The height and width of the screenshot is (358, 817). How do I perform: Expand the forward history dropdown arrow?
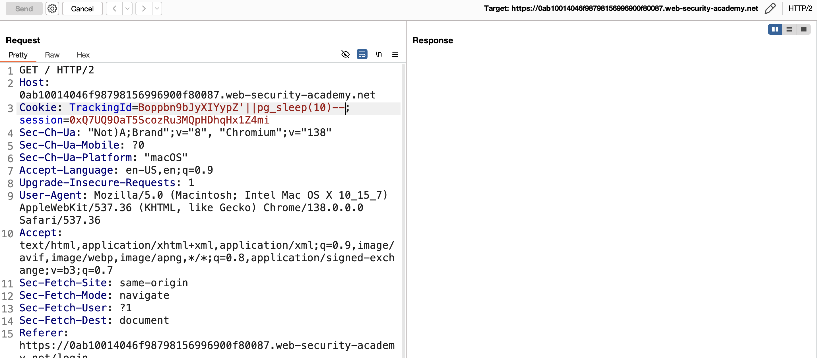pyautogui.click(x=157, y=9)
